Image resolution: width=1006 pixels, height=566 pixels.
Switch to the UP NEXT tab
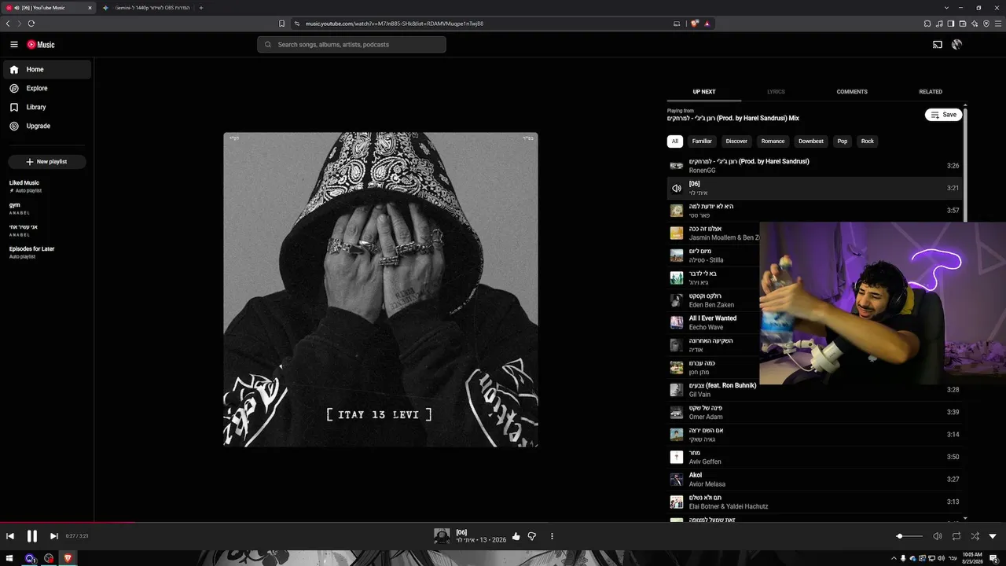pyautogui.click(x=704, y=92)
